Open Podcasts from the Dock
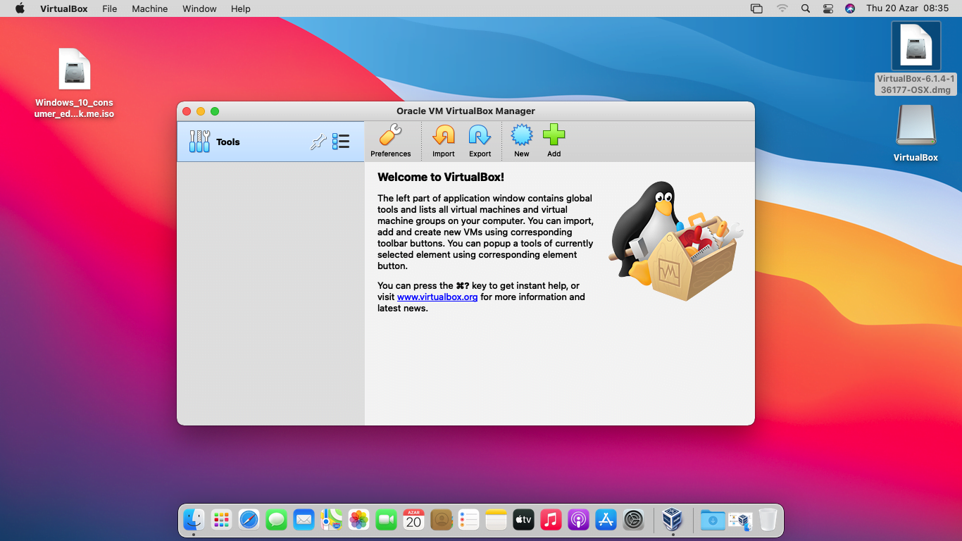The width and height of the screenshot is (962, 541). click(578, 520)
